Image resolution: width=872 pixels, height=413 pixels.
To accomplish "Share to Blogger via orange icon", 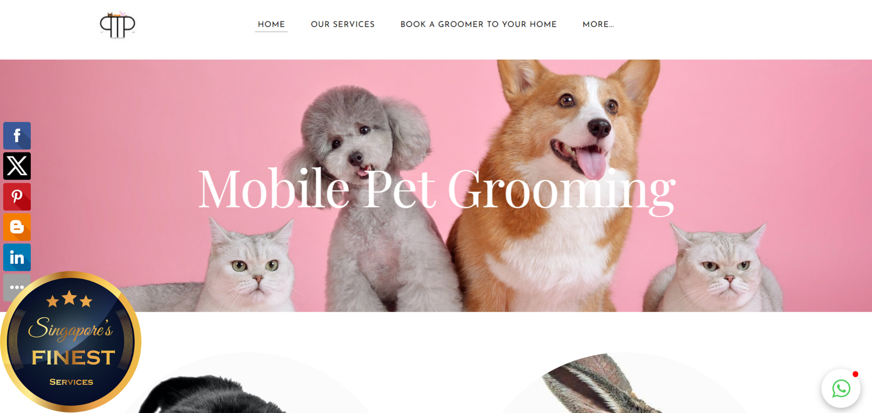I will tap(17, 227).
